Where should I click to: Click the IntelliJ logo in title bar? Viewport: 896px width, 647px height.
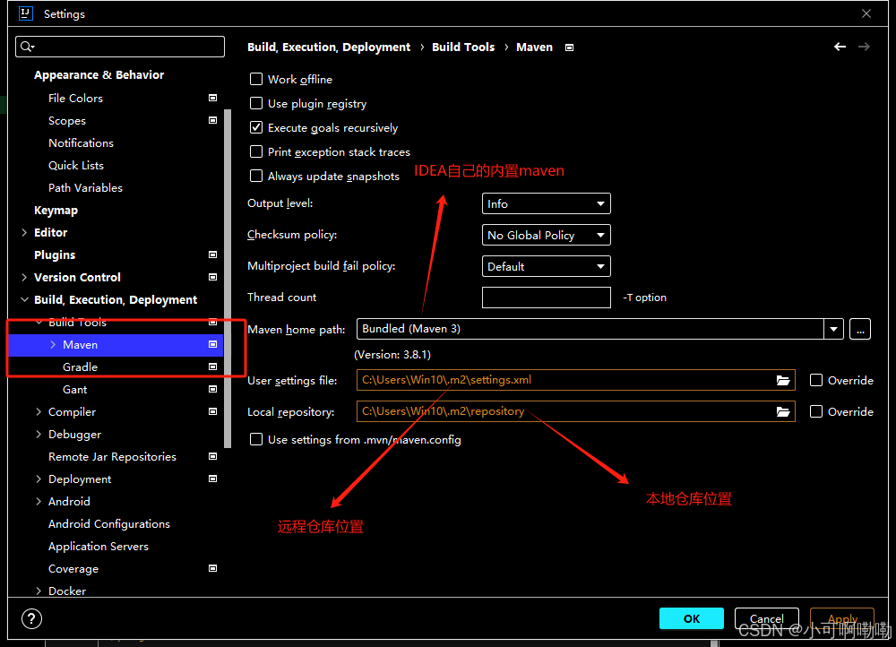[26, 13]
